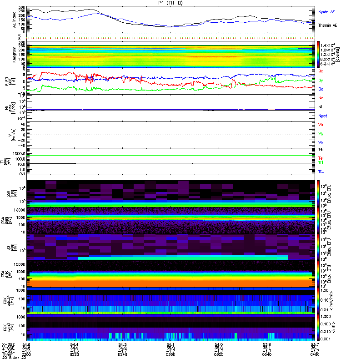The image size is (341, 364).
Task: Click the 0200 time label
Action: [26, 354]
